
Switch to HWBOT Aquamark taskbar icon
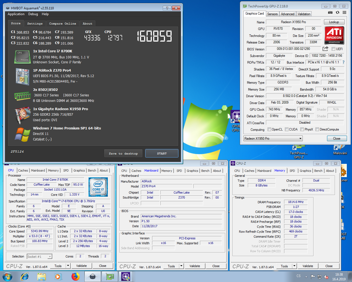tap(93, 276)
